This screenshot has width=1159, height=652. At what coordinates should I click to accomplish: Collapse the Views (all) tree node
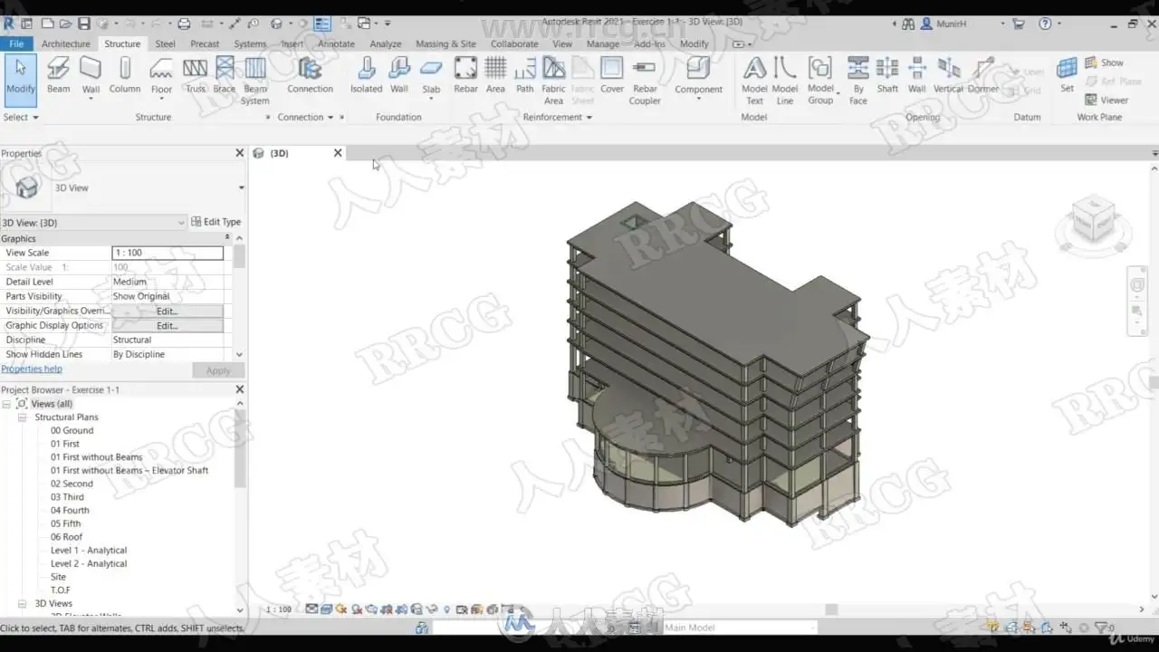[x=6, y=404]
